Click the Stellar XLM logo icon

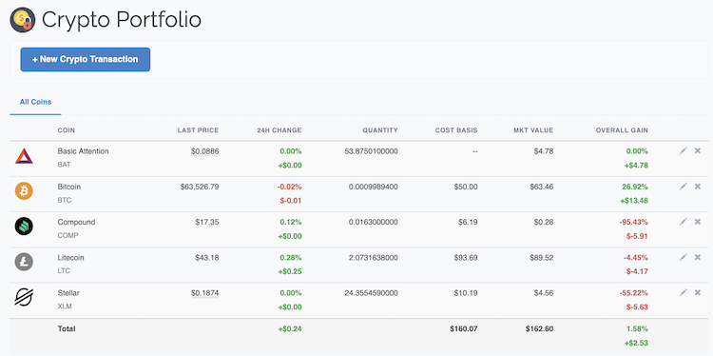(24, 297)
